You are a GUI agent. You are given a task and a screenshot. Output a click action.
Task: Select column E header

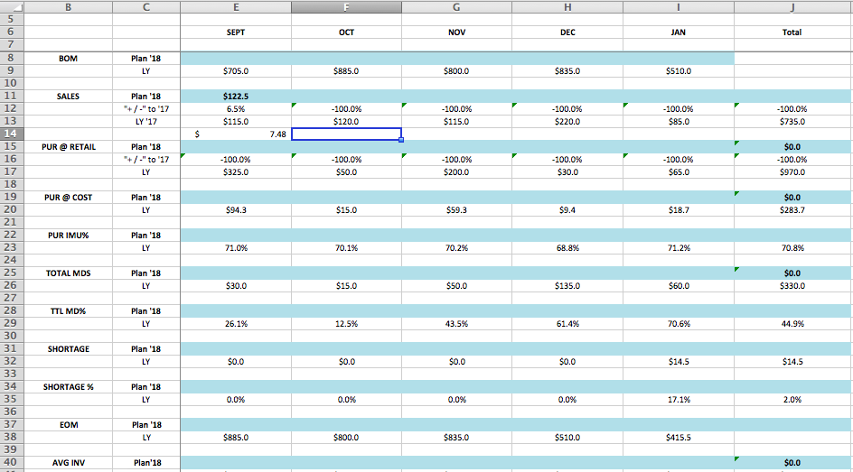pos(236,6)
